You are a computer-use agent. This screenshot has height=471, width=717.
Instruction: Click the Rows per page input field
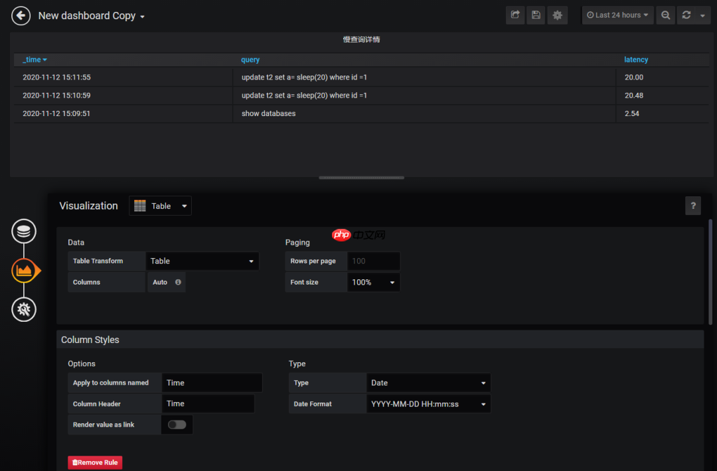point(373,261)
